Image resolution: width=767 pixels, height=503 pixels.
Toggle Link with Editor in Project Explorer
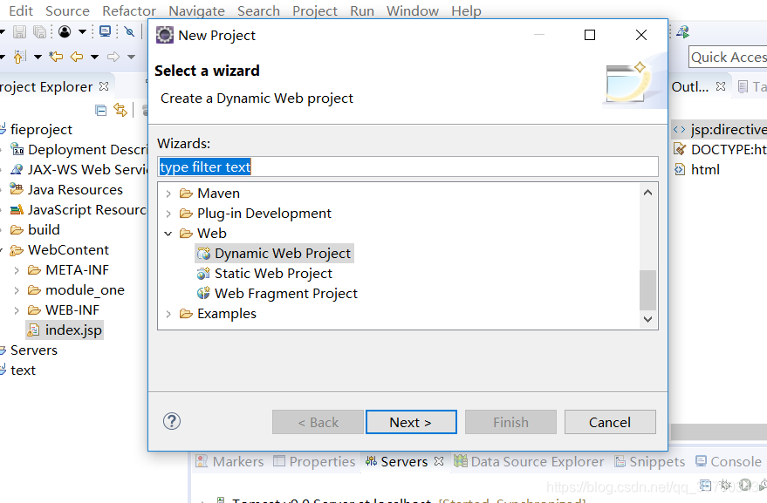(x=120, y=110)
